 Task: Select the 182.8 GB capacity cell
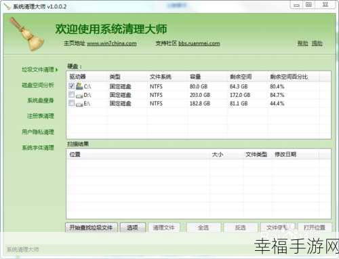(x=200, y=104)
